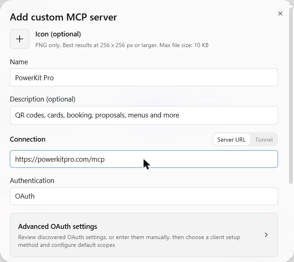
Task: Click the 'Add custom MCP server' title
Action: pos(63,17)
